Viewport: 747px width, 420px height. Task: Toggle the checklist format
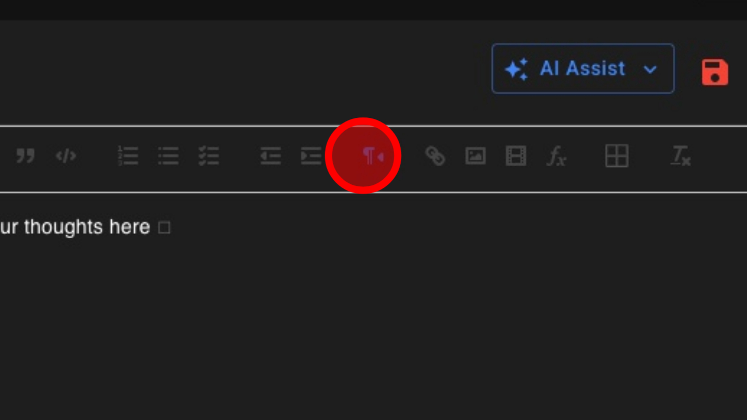coord(209,155)
